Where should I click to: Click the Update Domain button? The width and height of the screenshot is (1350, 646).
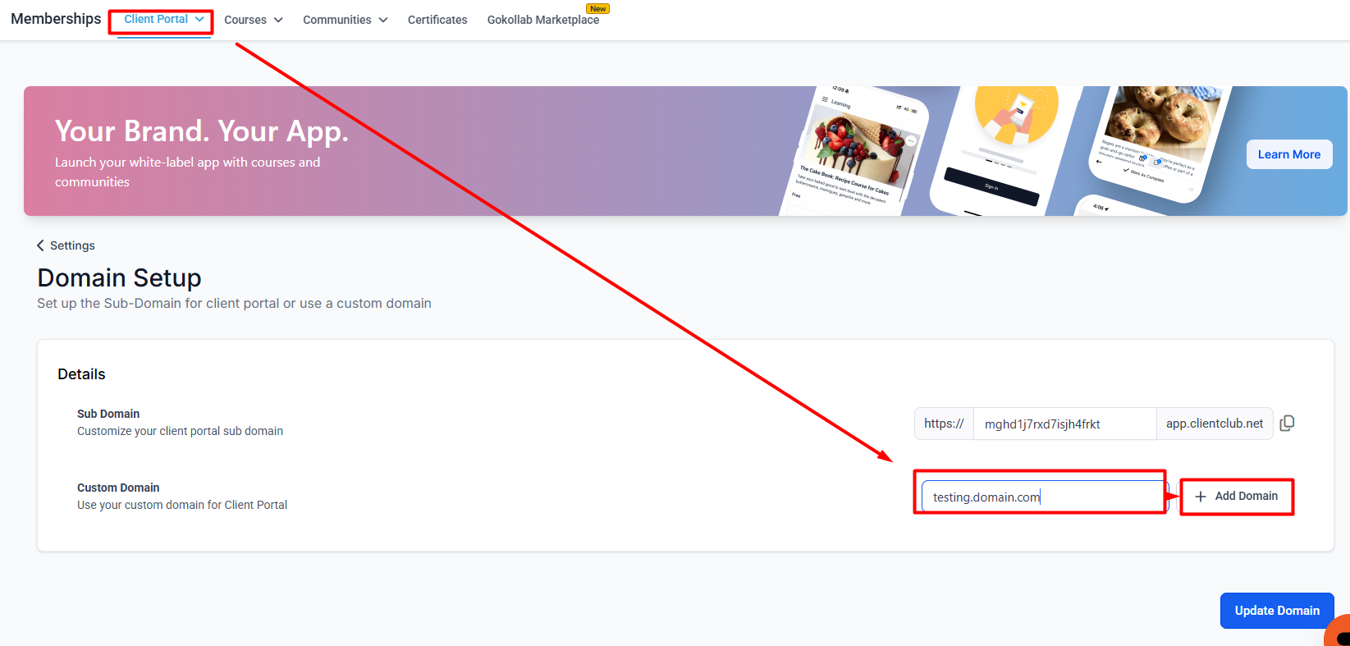[1276, 611]
